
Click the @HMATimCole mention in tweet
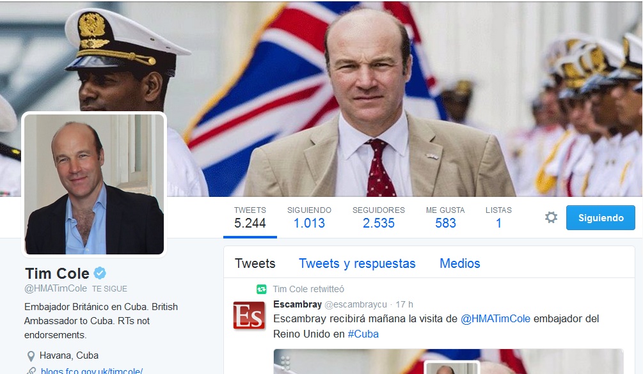click(x=495, y=318)
